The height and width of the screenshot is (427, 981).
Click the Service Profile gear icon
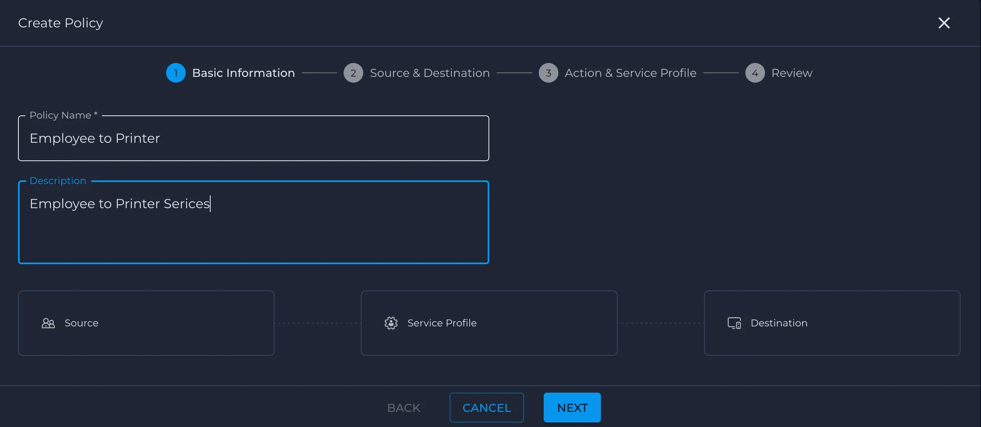[391, 323]
